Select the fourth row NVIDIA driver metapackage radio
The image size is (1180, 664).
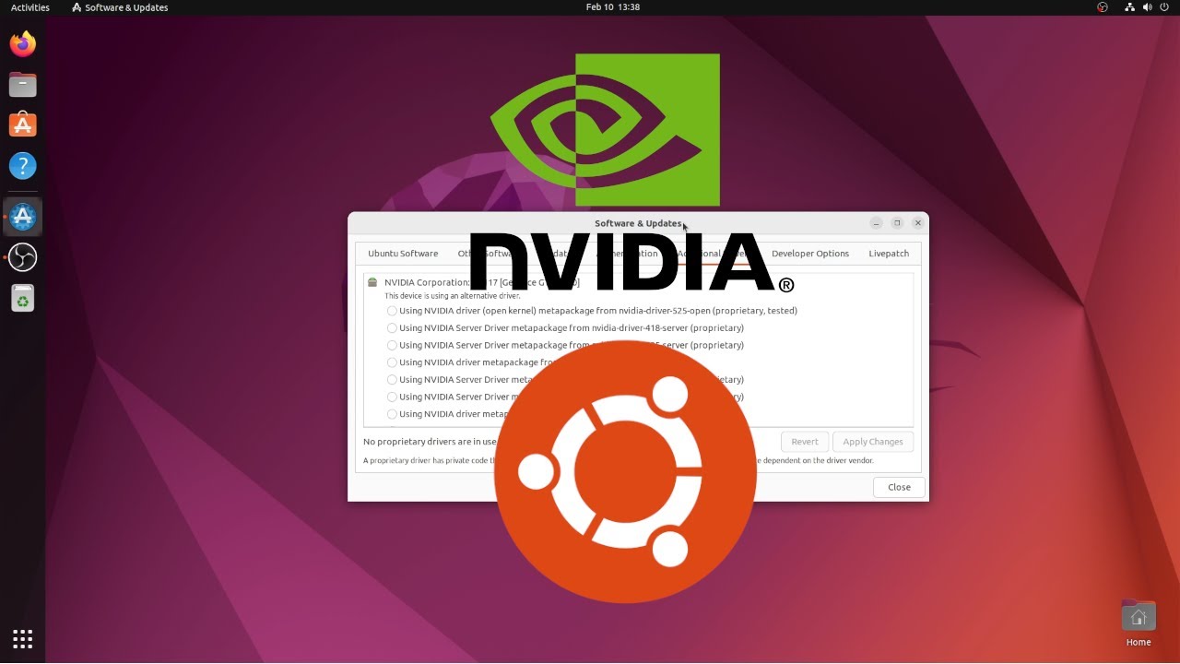click(392, 362)
